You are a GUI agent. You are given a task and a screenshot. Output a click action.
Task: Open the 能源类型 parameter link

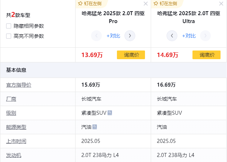(x=16, y=127)
